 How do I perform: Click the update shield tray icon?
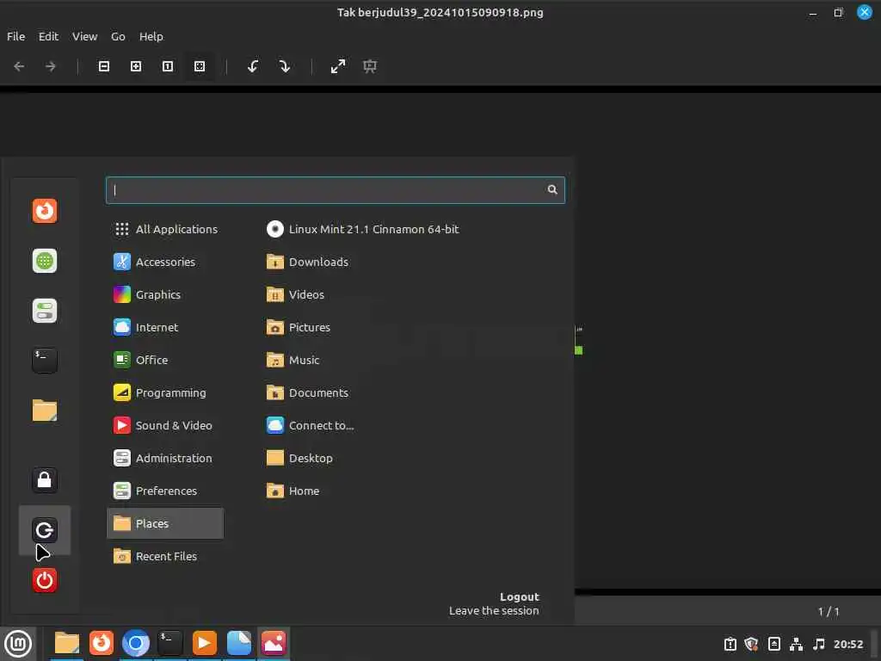click(x=751, y=644)
